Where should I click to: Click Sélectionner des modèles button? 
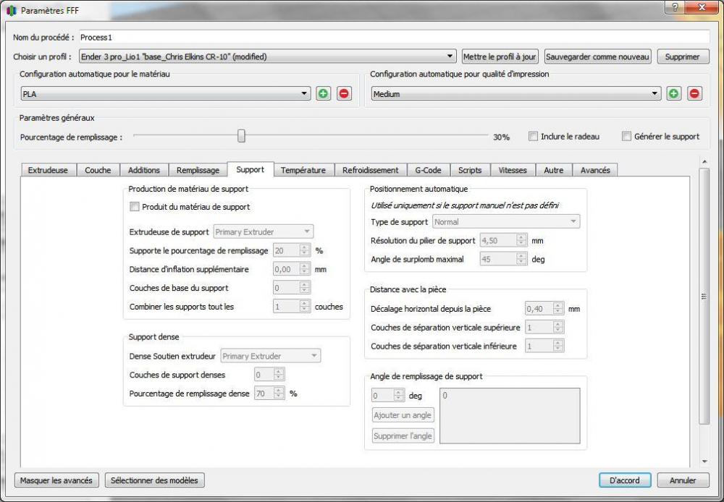[155, 480]
